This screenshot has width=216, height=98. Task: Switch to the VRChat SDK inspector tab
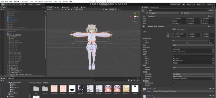pyautogui.click(x=154, y=7)
